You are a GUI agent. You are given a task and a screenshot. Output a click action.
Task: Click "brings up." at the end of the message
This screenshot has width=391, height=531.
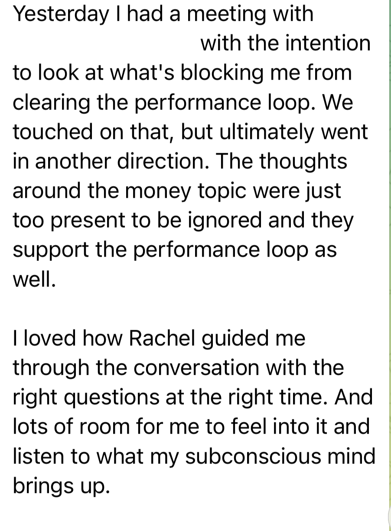[x=59, y=486]
